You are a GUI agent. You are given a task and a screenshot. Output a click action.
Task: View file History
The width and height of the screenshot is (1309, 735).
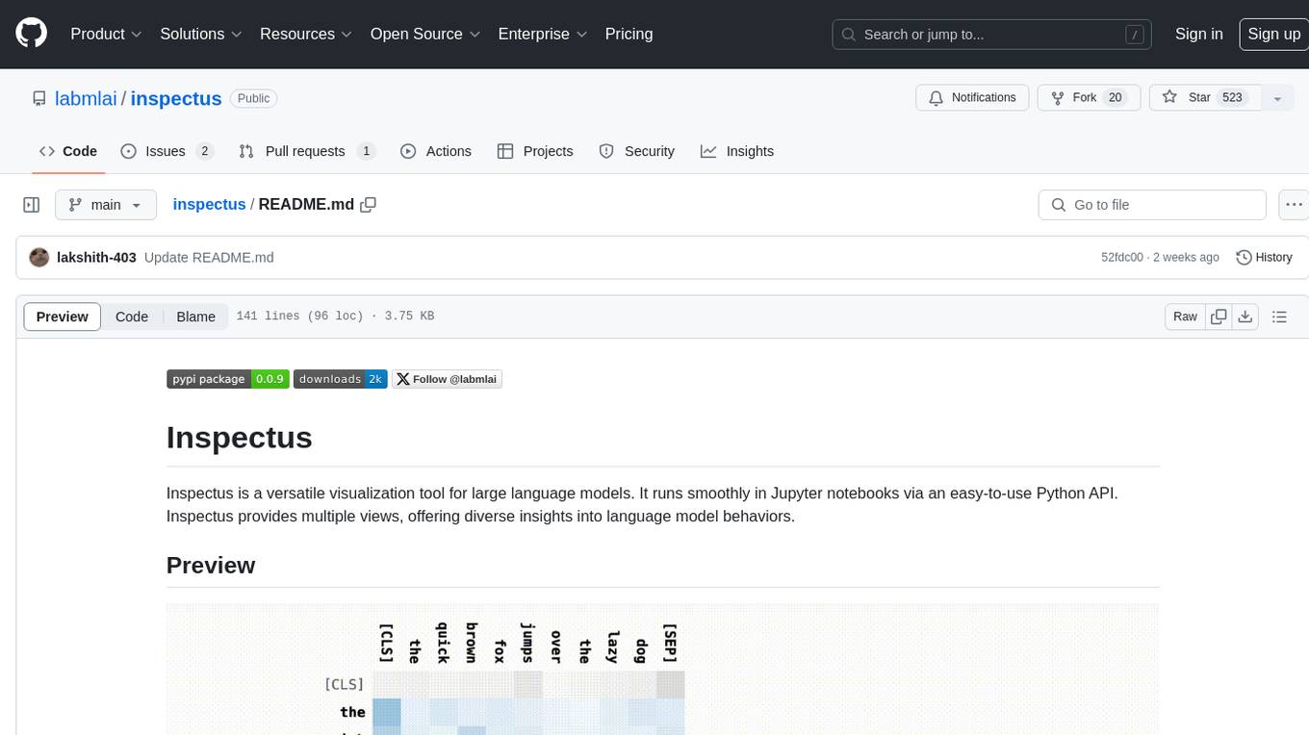point(1264,258)
